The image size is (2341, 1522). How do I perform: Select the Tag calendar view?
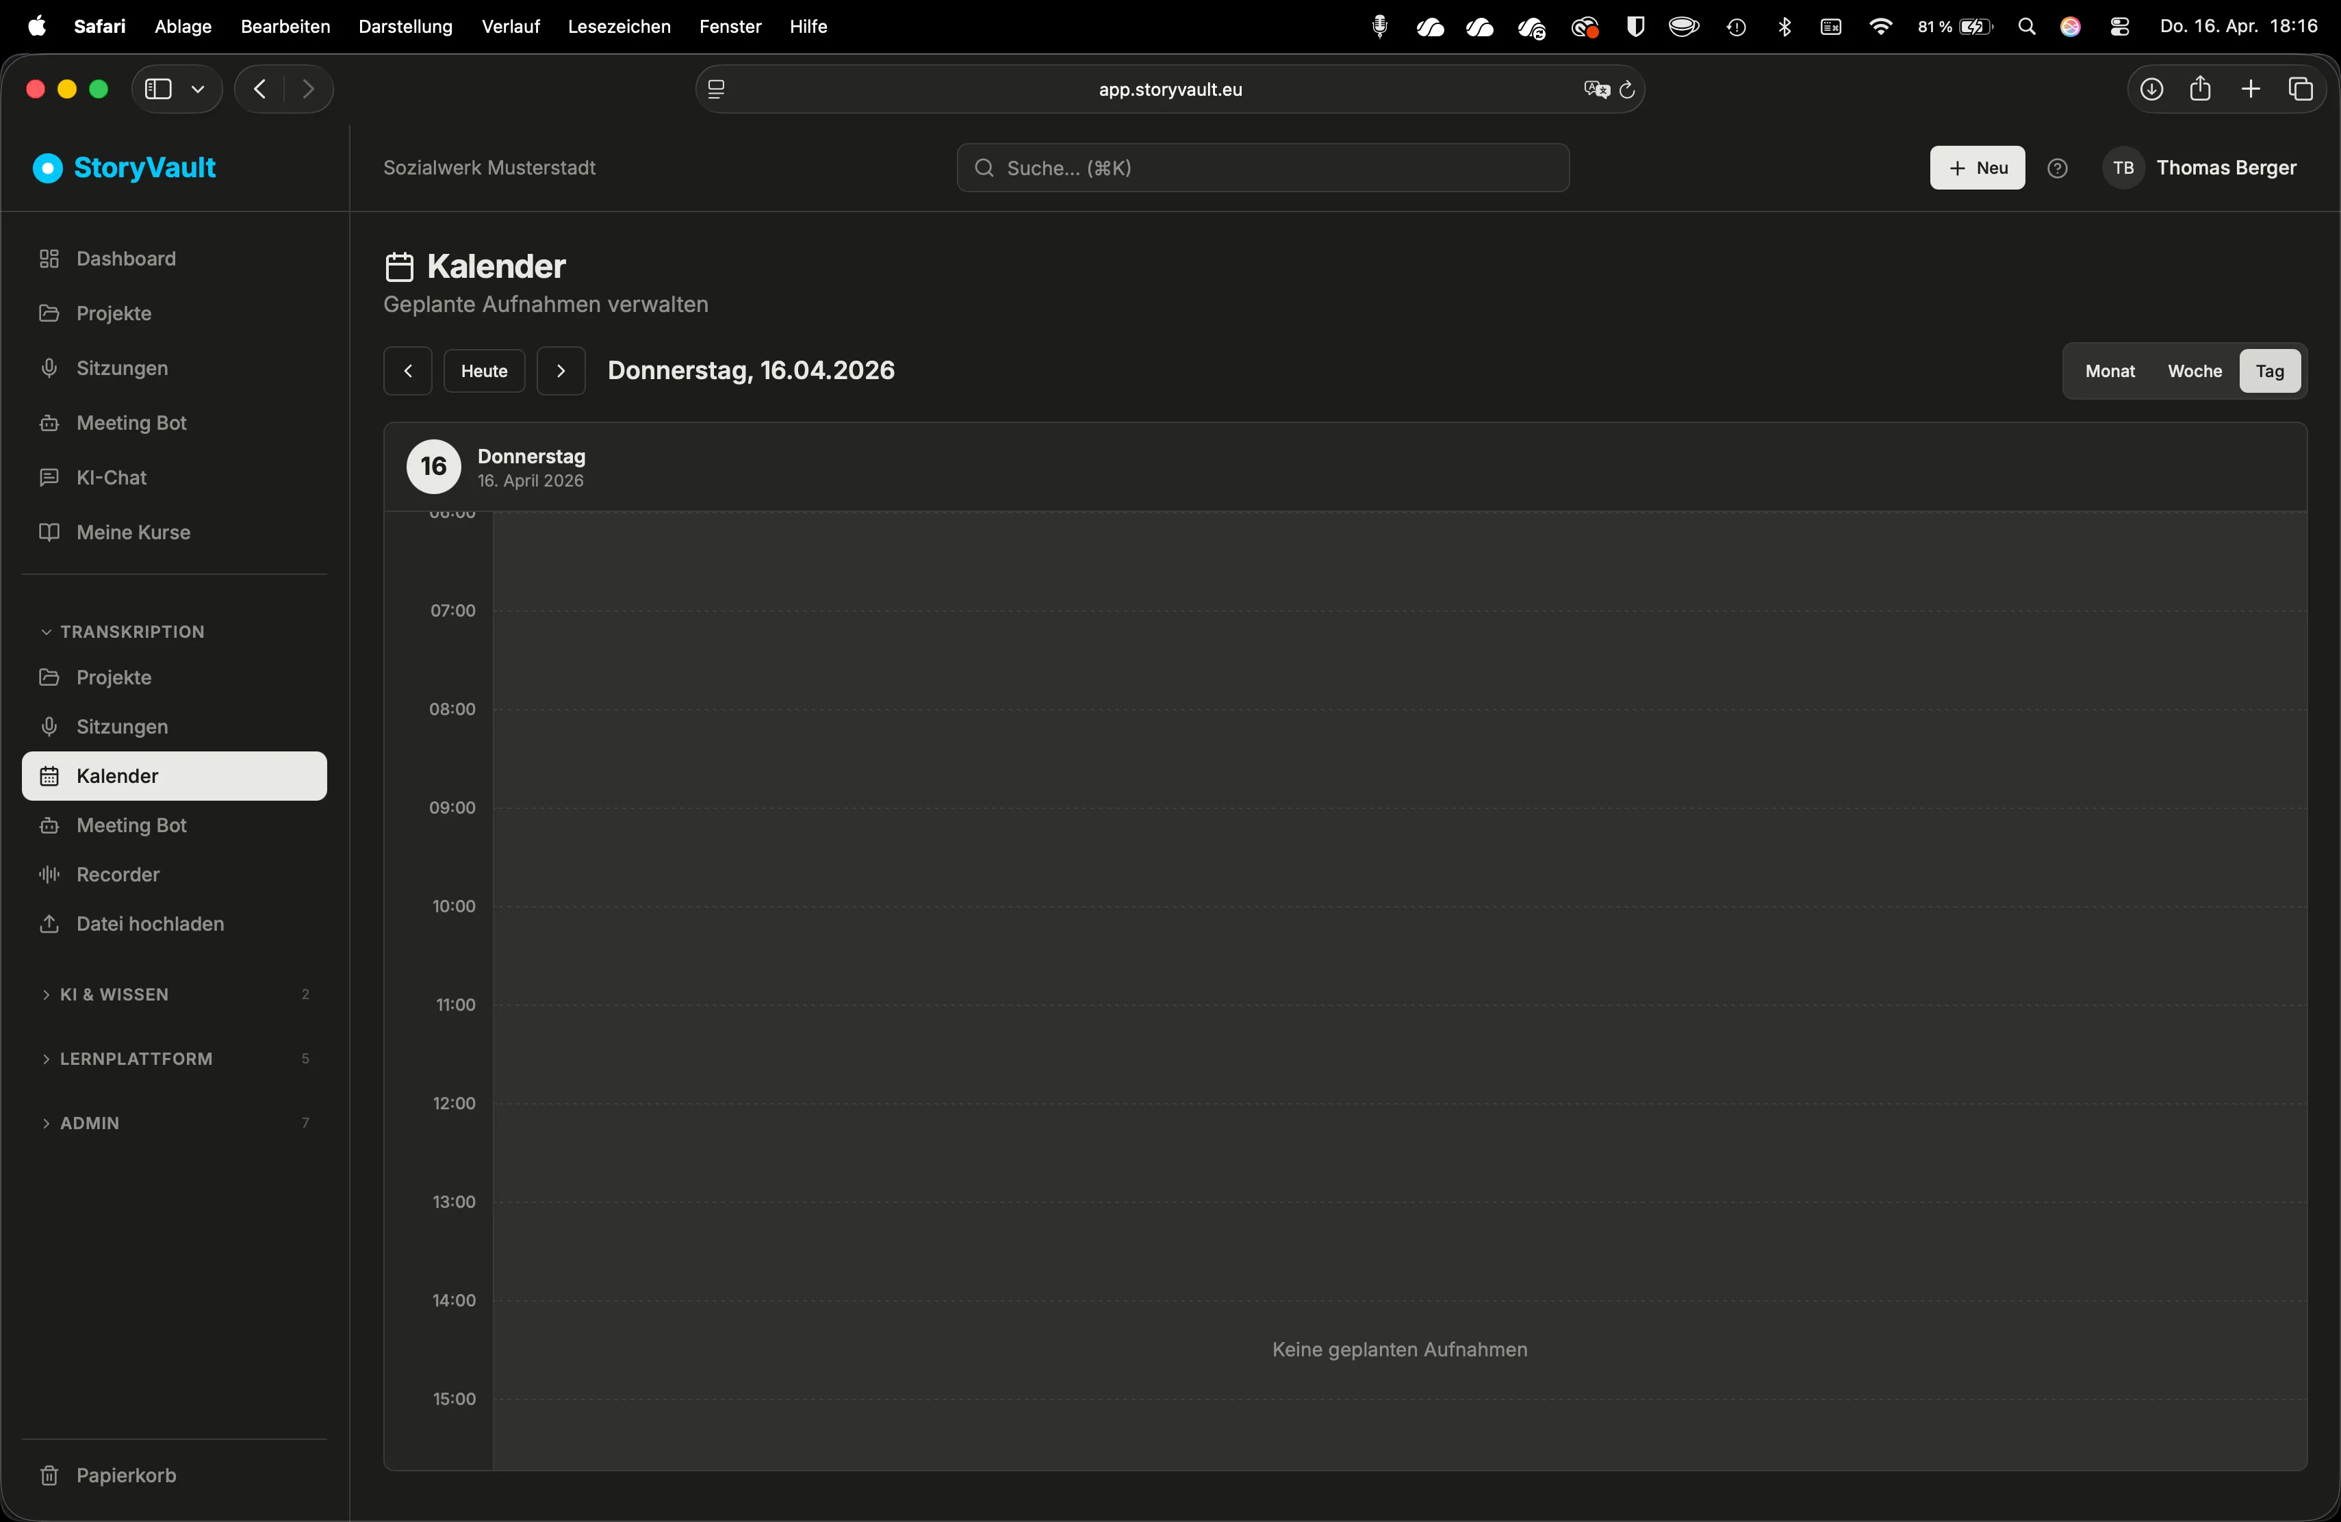(x=2270, y=372)
